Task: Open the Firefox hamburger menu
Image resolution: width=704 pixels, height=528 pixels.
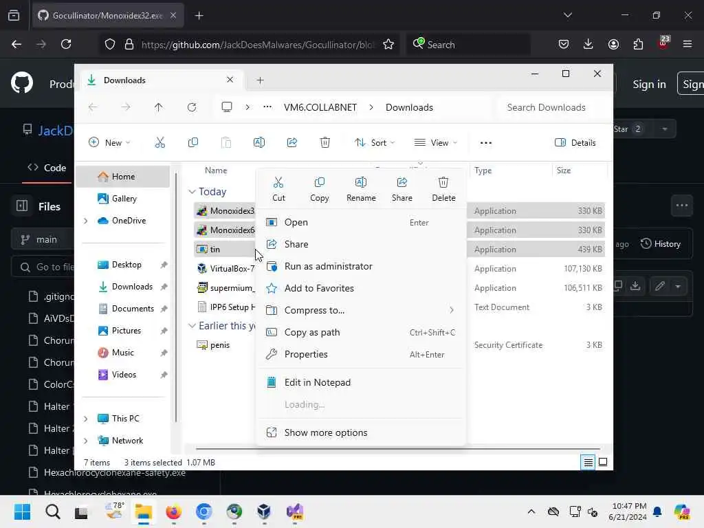Action: tap(687, 44)
